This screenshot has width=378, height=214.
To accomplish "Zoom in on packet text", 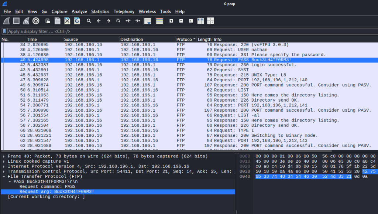I will coord(171,21).
